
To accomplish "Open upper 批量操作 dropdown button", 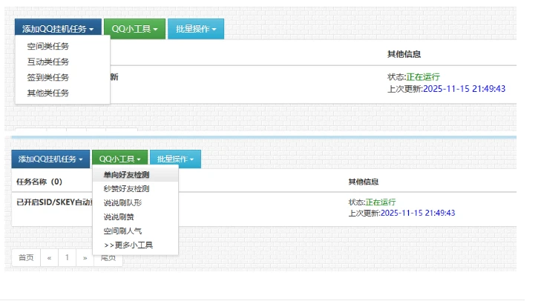I will pyautogui.click(x=196, y=29).
